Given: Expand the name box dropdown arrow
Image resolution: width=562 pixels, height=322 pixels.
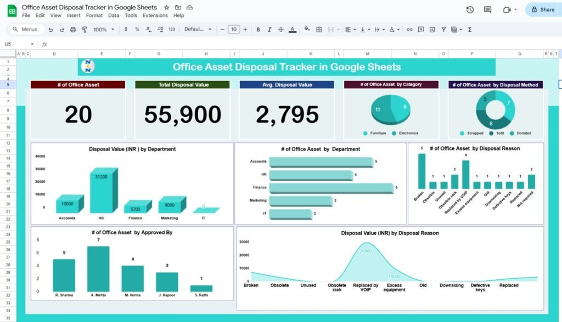Looking at the screenshot, I should coord(32,44).
